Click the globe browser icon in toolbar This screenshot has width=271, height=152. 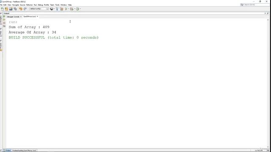click(52, 9)
